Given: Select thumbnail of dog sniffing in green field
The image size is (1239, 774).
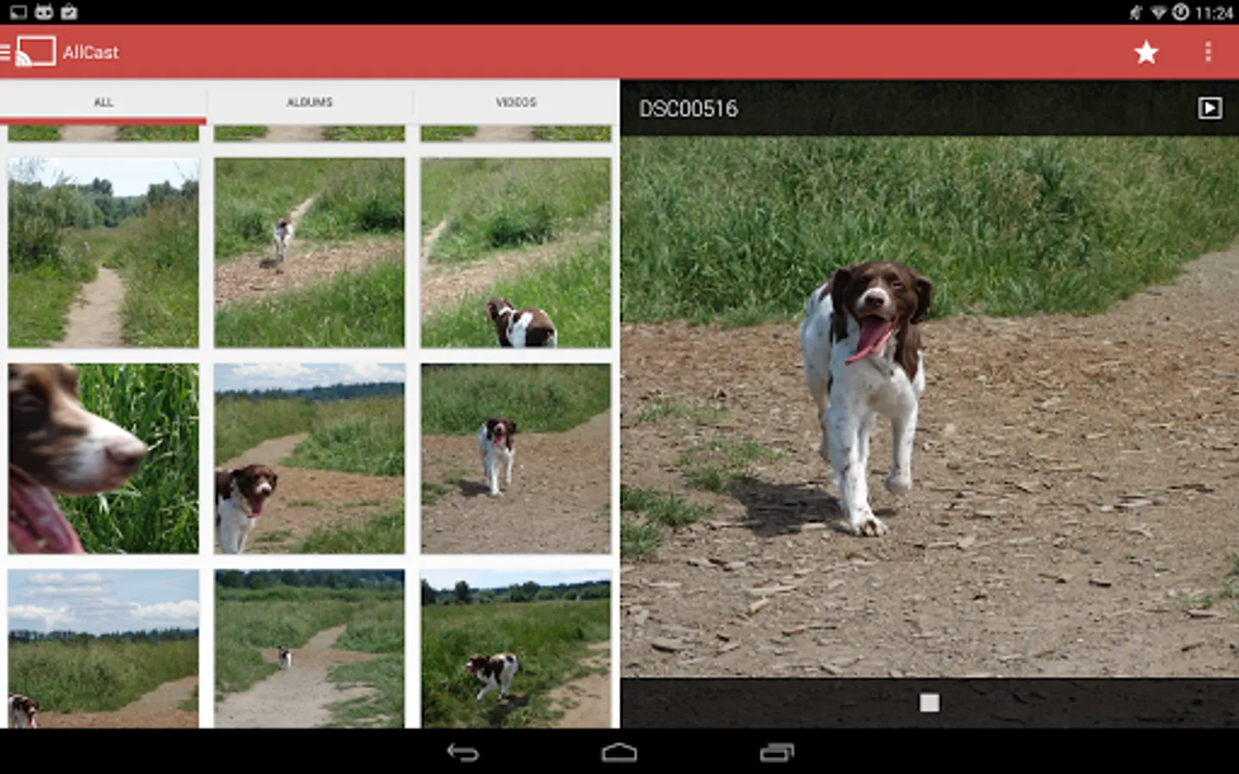Looking at the screenshot, I should point(516,648).
